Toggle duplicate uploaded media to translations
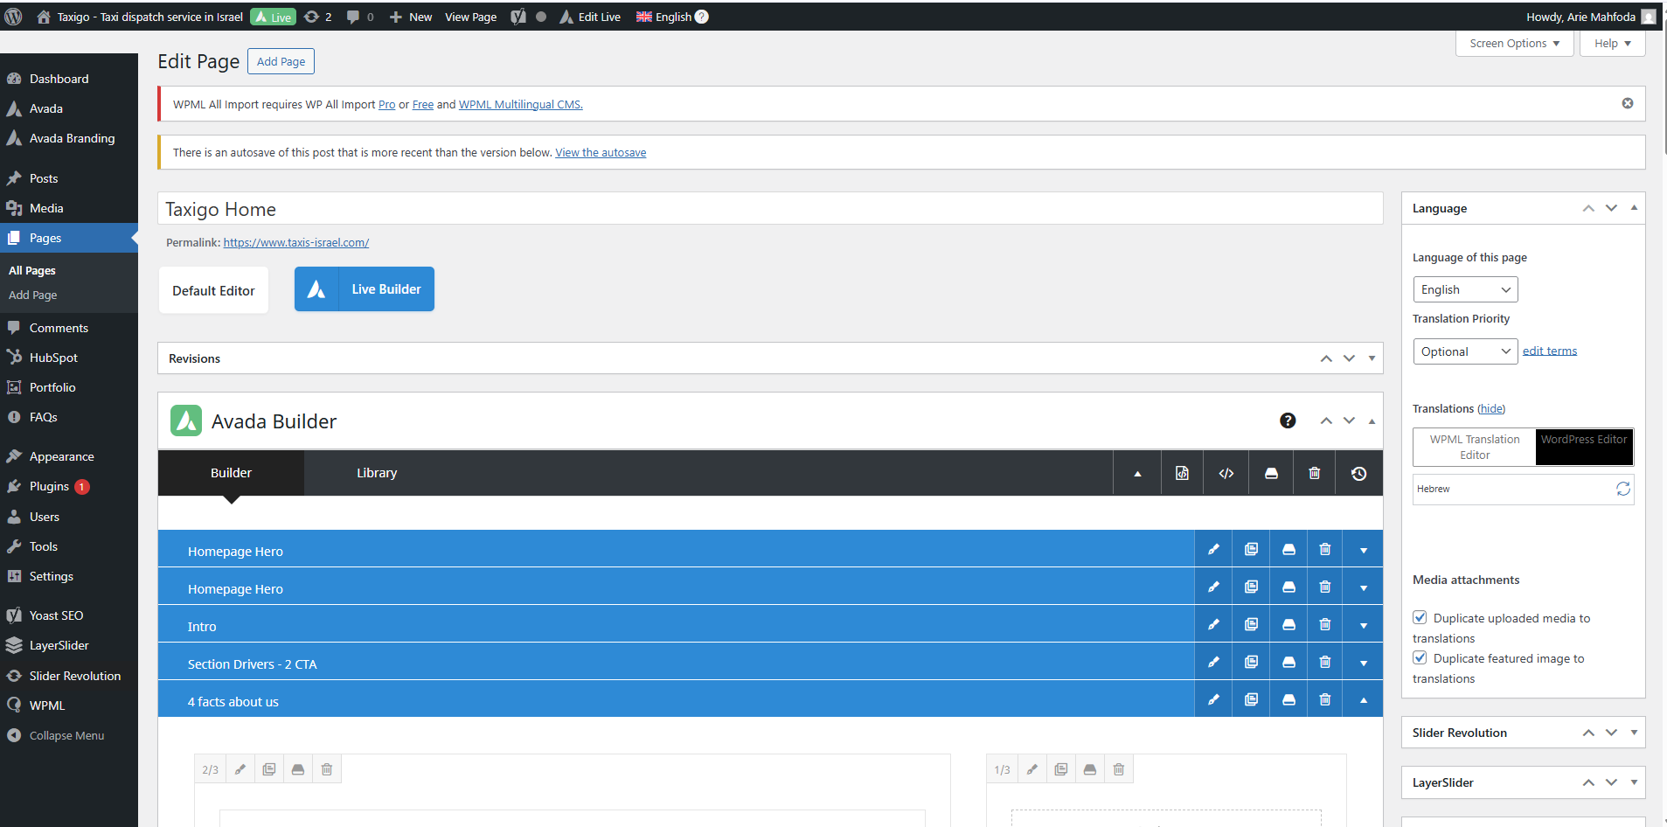This screenshot has height=827, width=1667. point(1420,617)
